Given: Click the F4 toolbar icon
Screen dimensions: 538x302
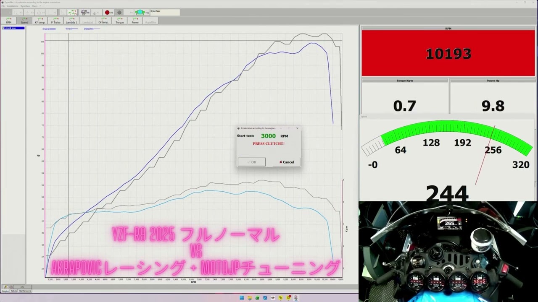Looking at the screenshot, I should (x=40, y=13).
